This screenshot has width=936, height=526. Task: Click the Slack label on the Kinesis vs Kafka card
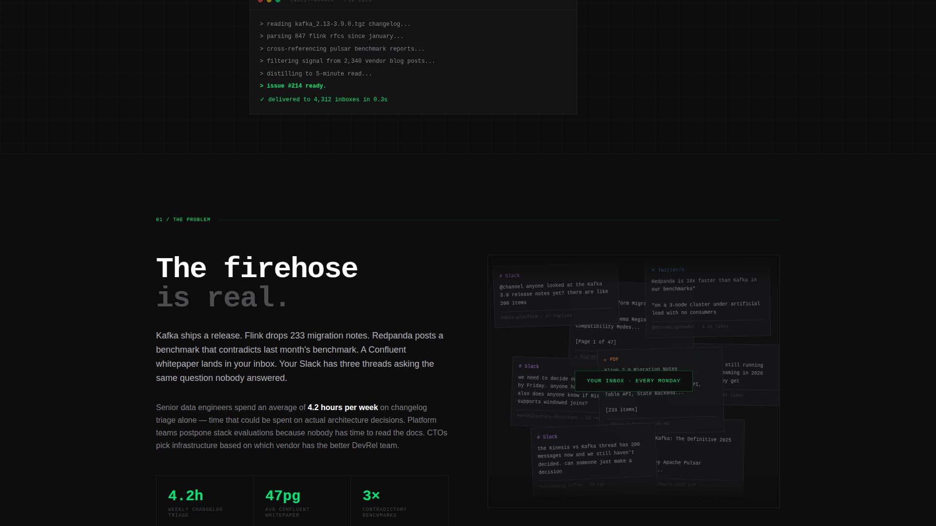tap(547, 437)
